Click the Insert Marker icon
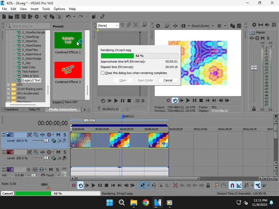This screenshot has height=209, width=279. coord(217,185)
